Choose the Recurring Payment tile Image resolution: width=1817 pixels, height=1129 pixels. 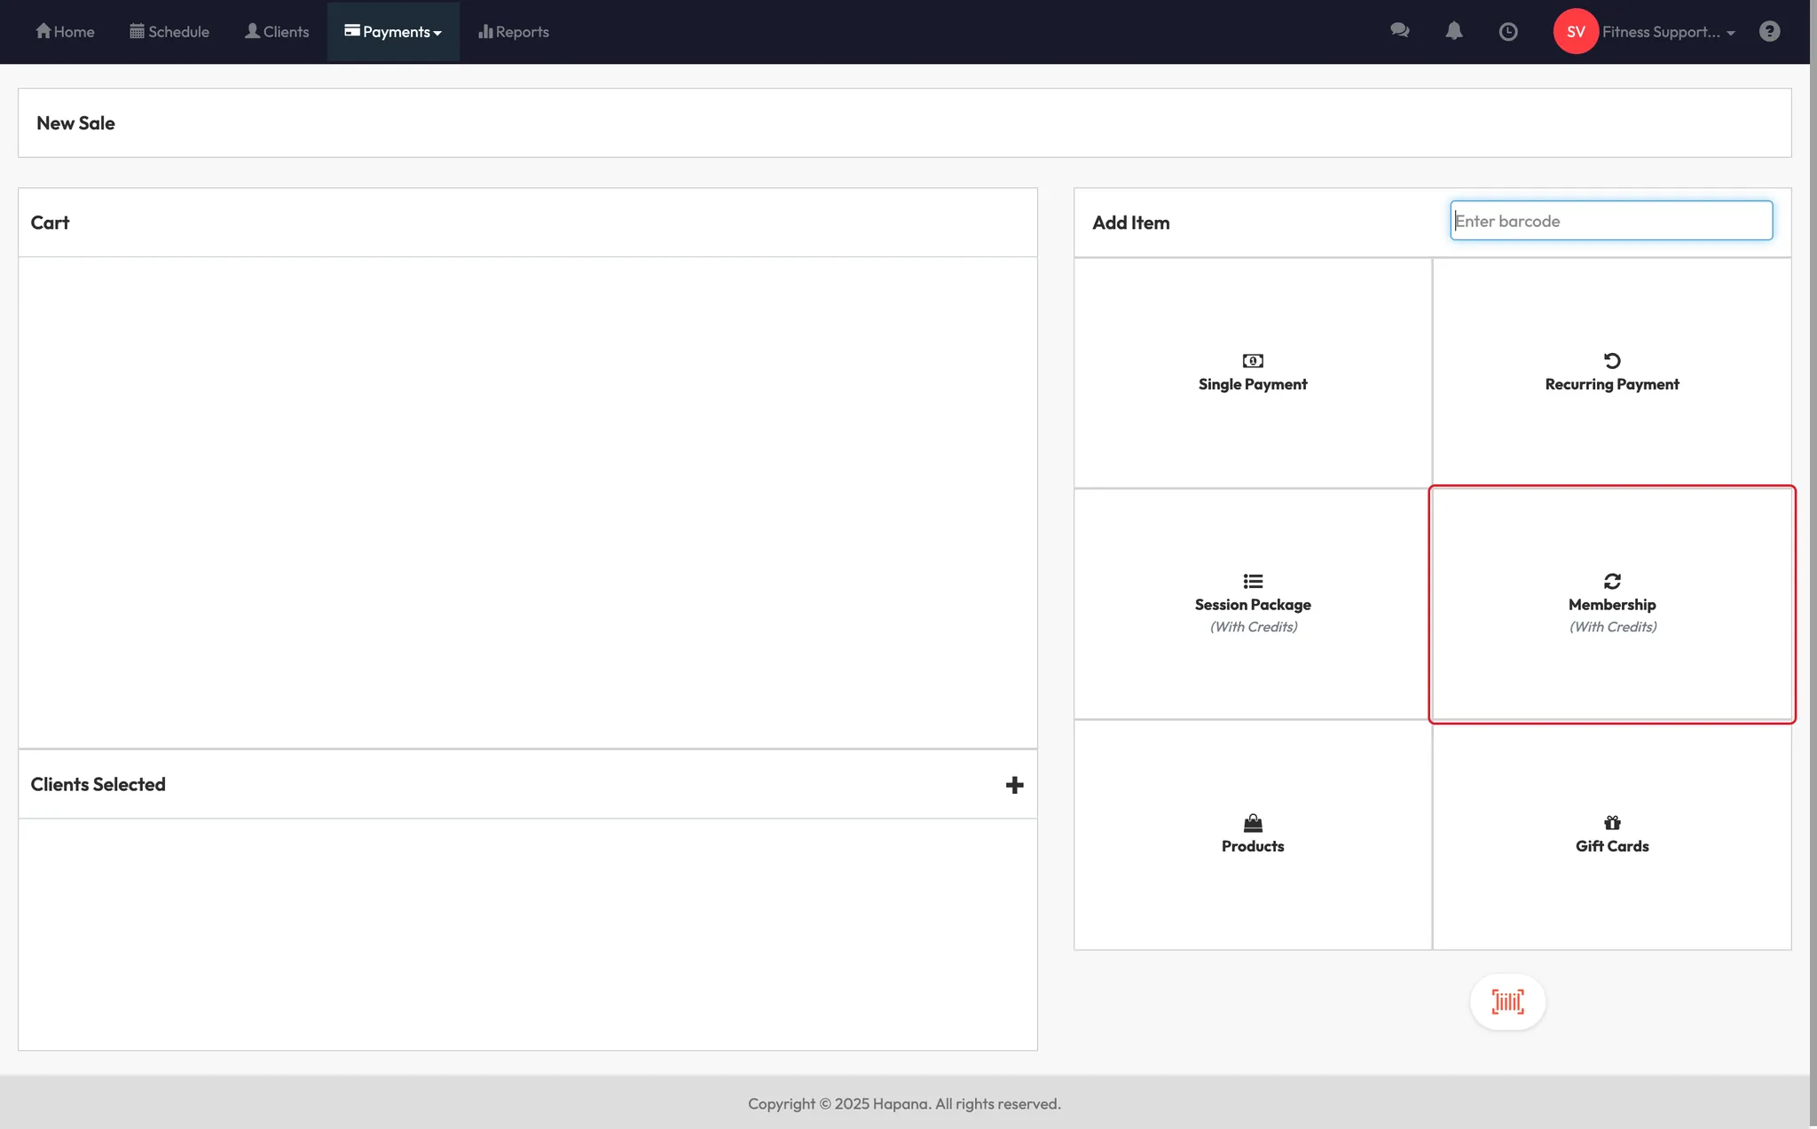pyautogui.click(x=1611, y=372)
